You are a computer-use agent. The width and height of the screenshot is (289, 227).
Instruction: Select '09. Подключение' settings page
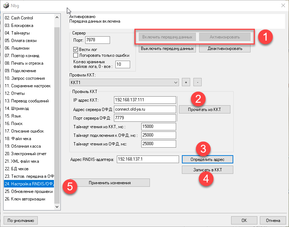click(x=20, y=71)
